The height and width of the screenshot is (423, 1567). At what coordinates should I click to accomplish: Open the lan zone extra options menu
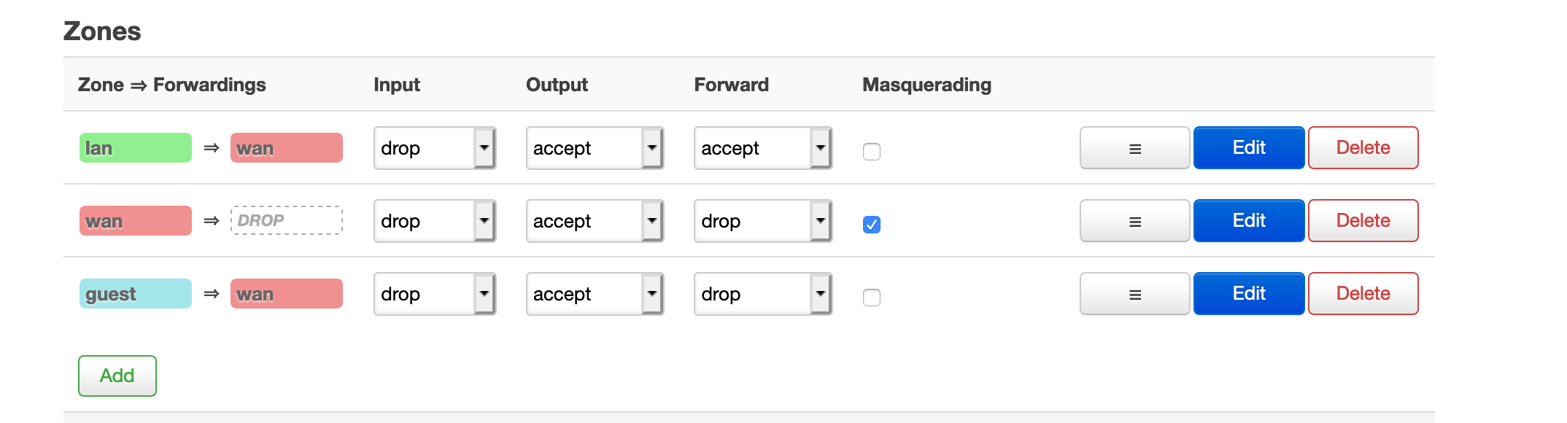[x=1134, y=147]
